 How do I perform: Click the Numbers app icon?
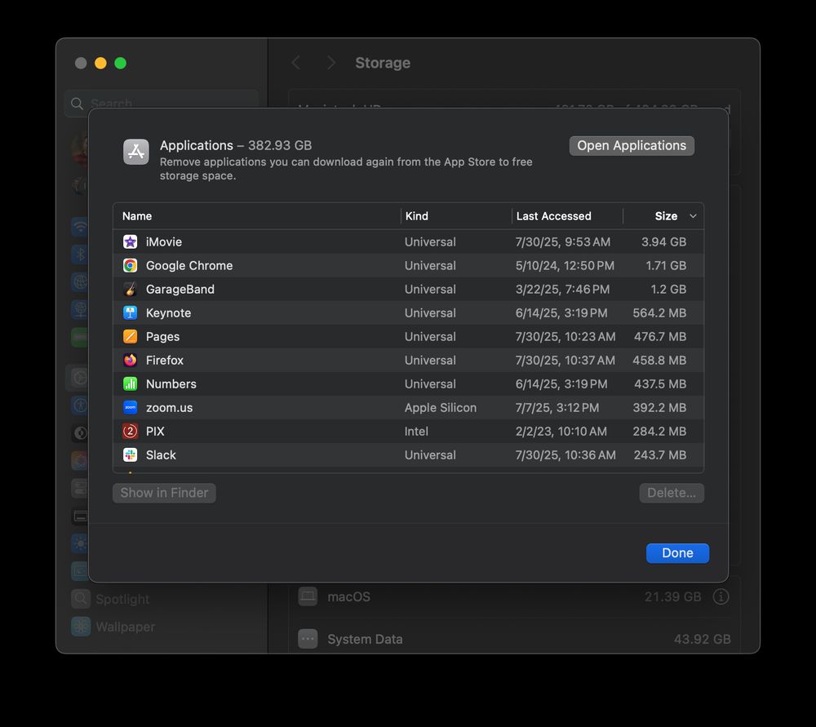130,384
